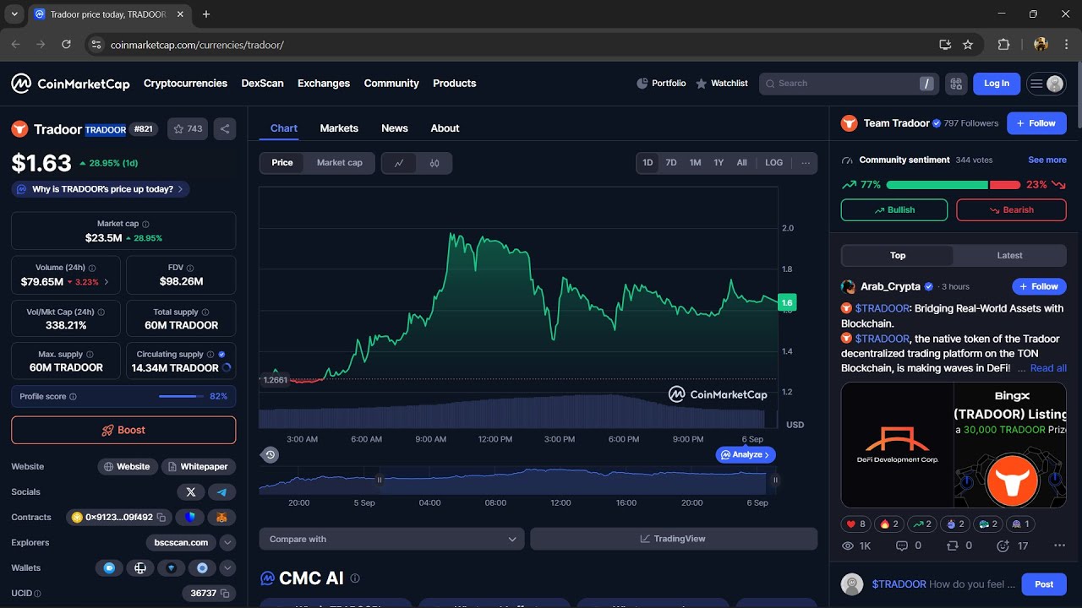Click the diamond-shaped wallet icon

point(172,567)
